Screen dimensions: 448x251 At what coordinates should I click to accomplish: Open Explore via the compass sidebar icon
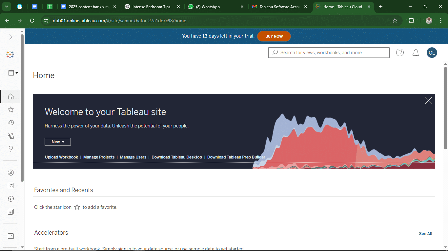(x=10, y=199)
